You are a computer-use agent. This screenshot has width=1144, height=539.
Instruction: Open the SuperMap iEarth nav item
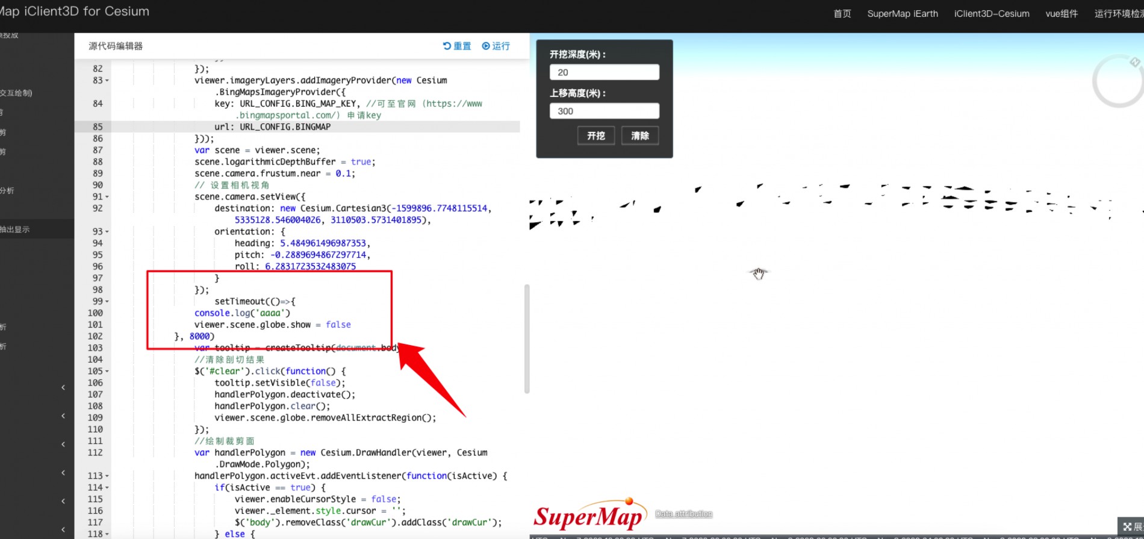tap(903, 13)
